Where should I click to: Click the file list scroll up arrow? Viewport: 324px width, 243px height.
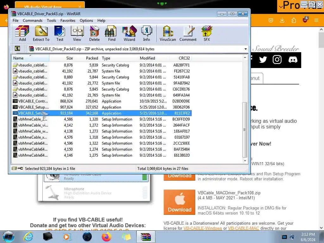point(245,58)
